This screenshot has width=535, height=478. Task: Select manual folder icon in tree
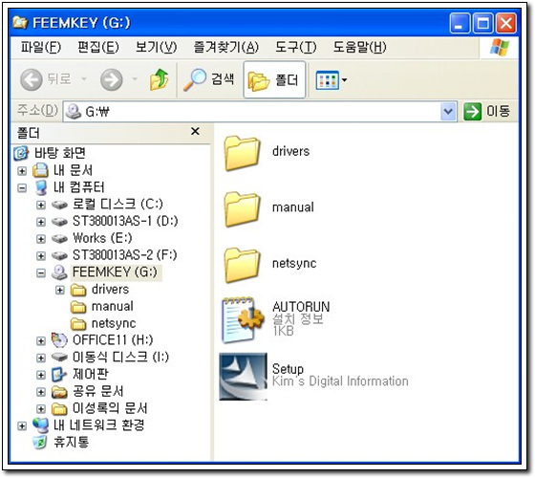pos(78,307)
